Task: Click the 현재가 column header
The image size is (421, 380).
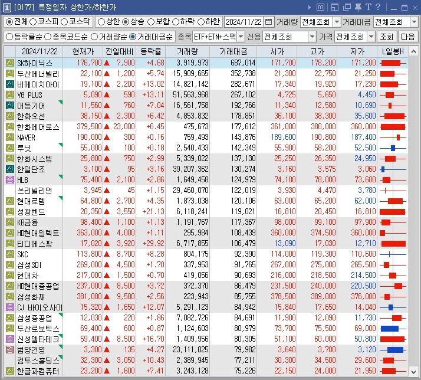Action: [83, 51]
